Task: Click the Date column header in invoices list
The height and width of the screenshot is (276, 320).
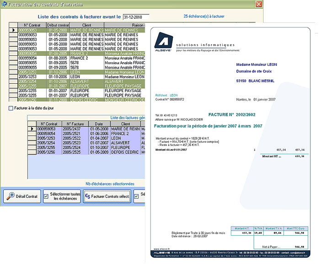Action: pos(99,124)
